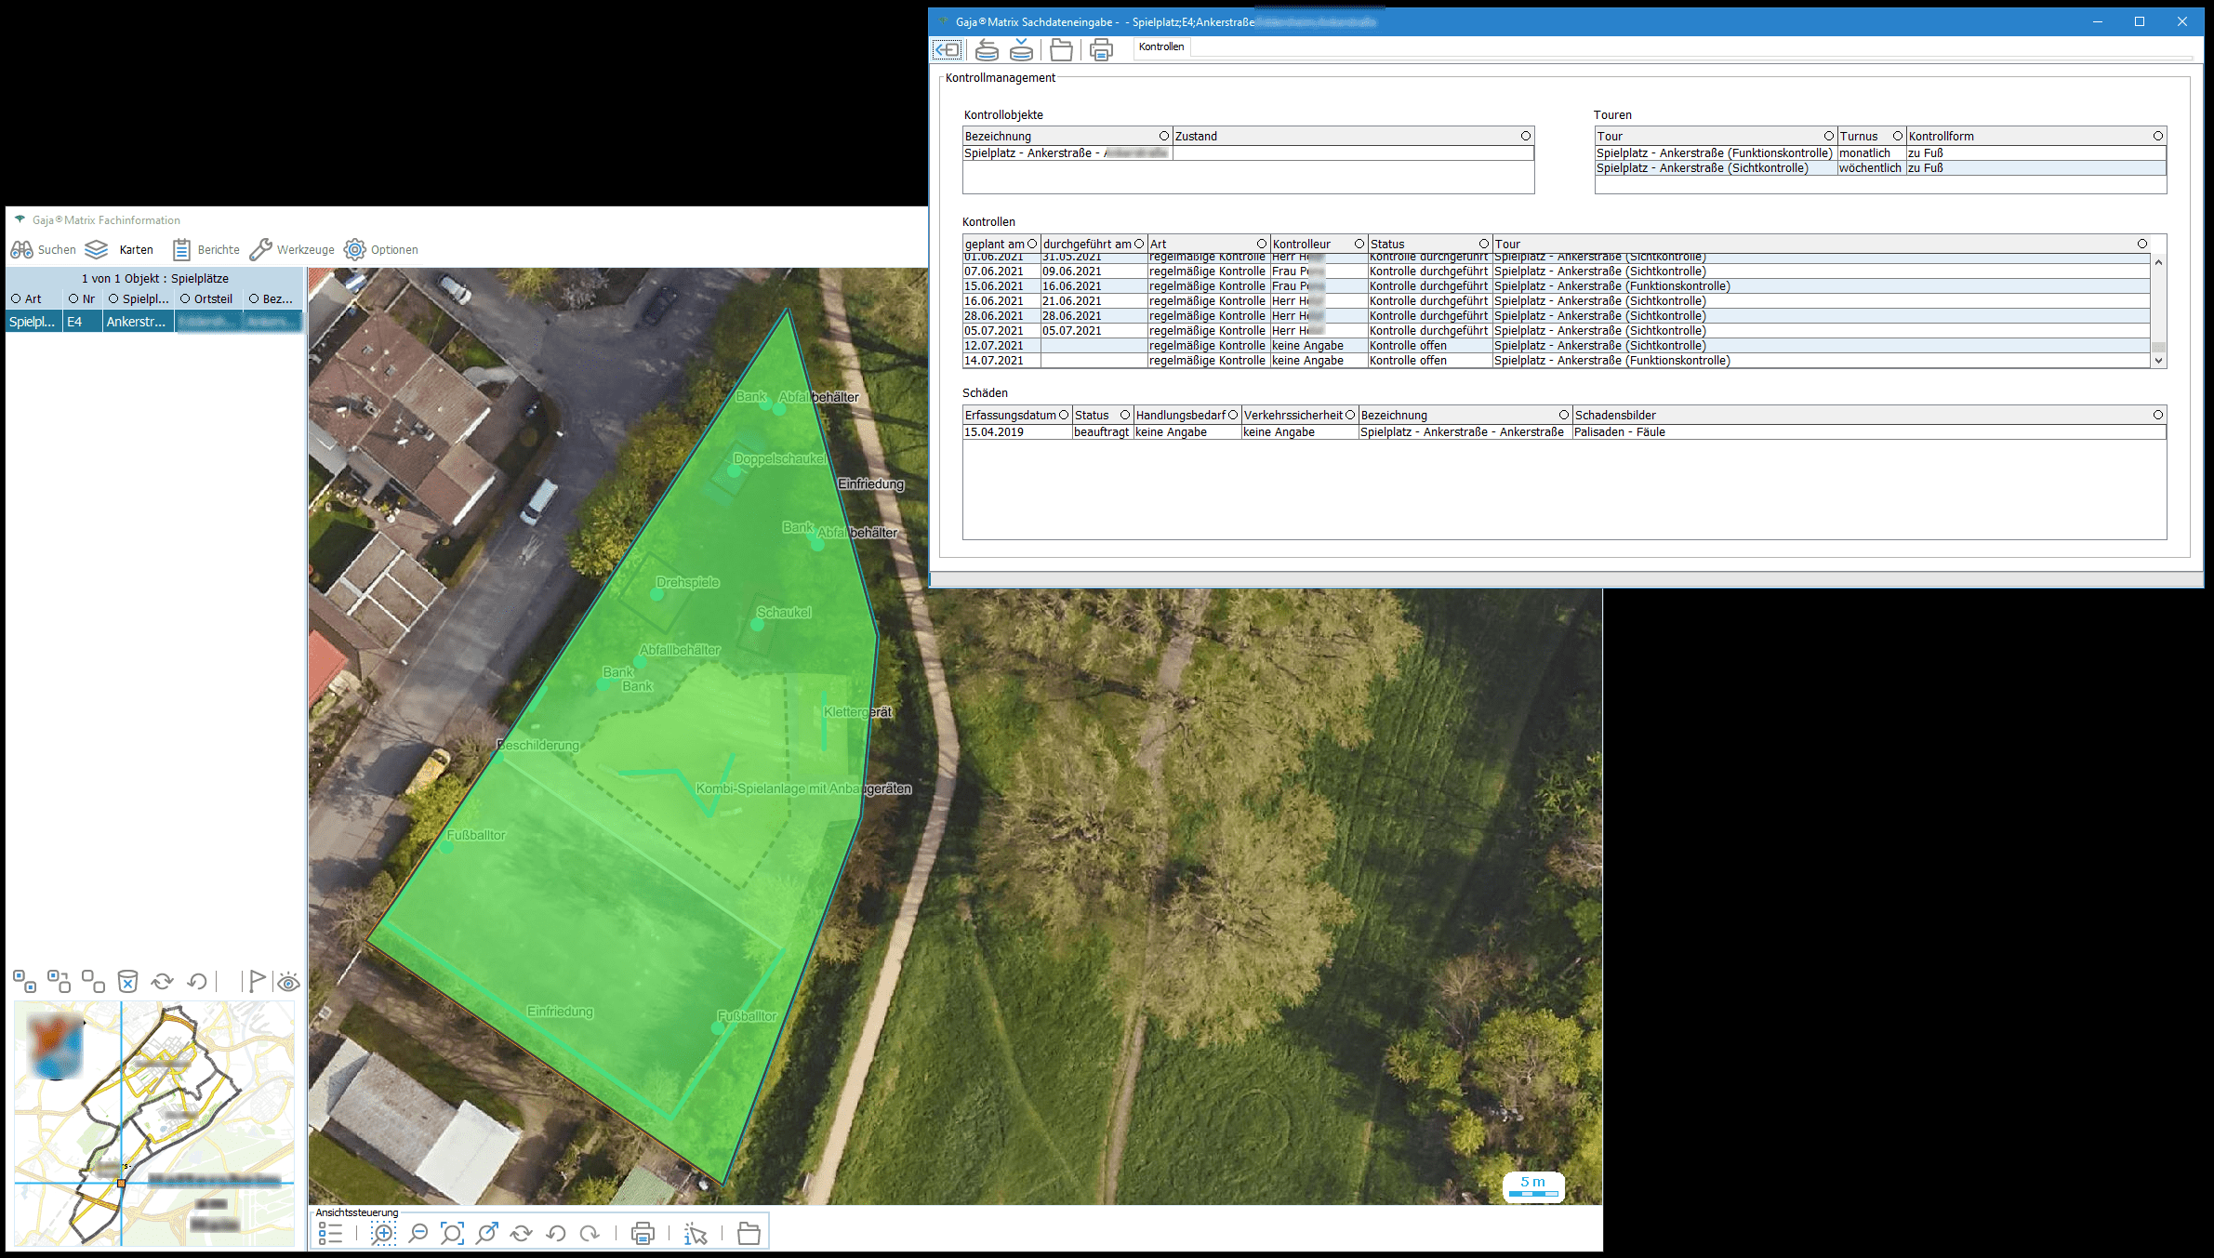The width and height of the screenshot is (2214, 1258).
Task: Click the back arrow icon in Sachdateneingabe toolbar
Action: (947, 49)
